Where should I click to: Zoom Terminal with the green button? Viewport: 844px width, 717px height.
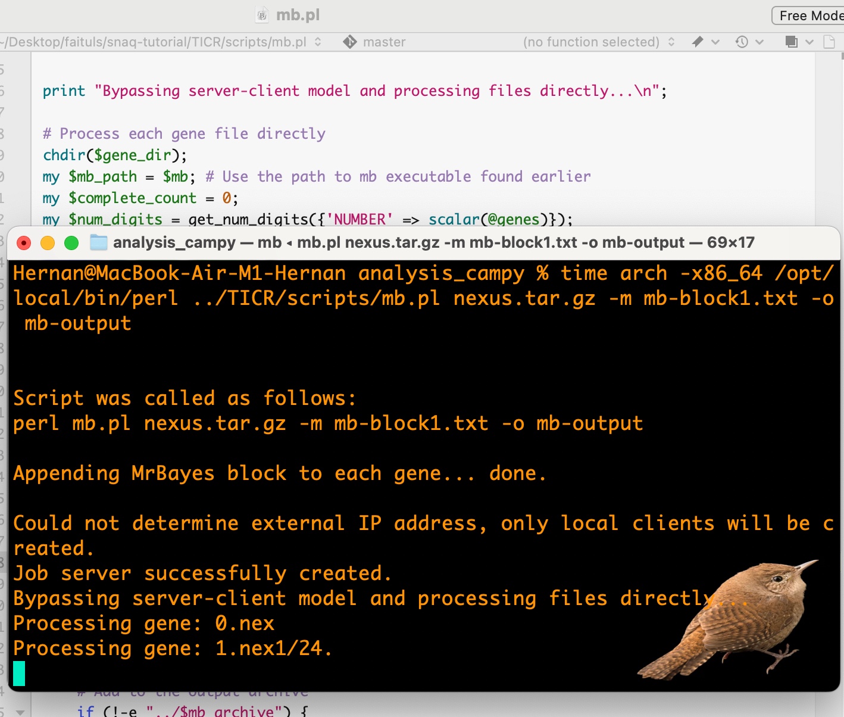71,243
